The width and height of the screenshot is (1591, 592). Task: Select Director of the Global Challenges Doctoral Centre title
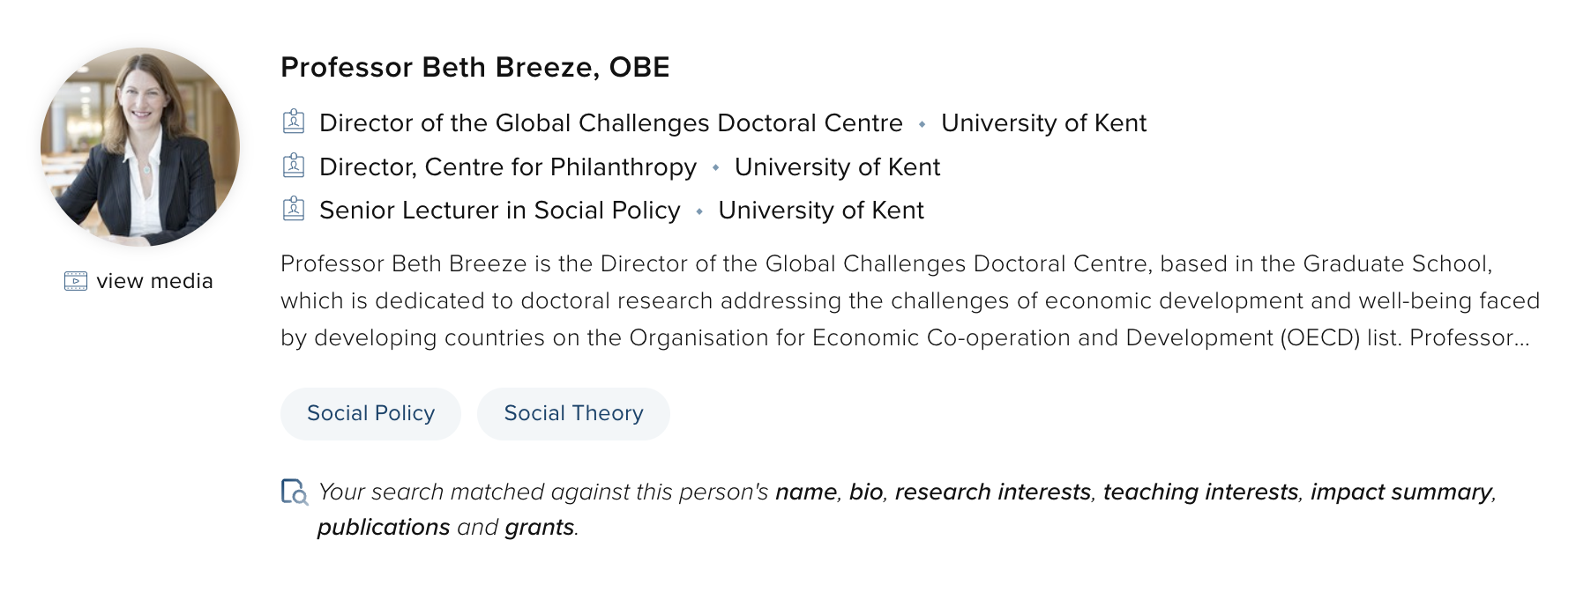coord(610,122)
